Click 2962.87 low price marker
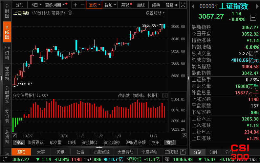The height and width of the screenshot is (163, 260). 25,84
